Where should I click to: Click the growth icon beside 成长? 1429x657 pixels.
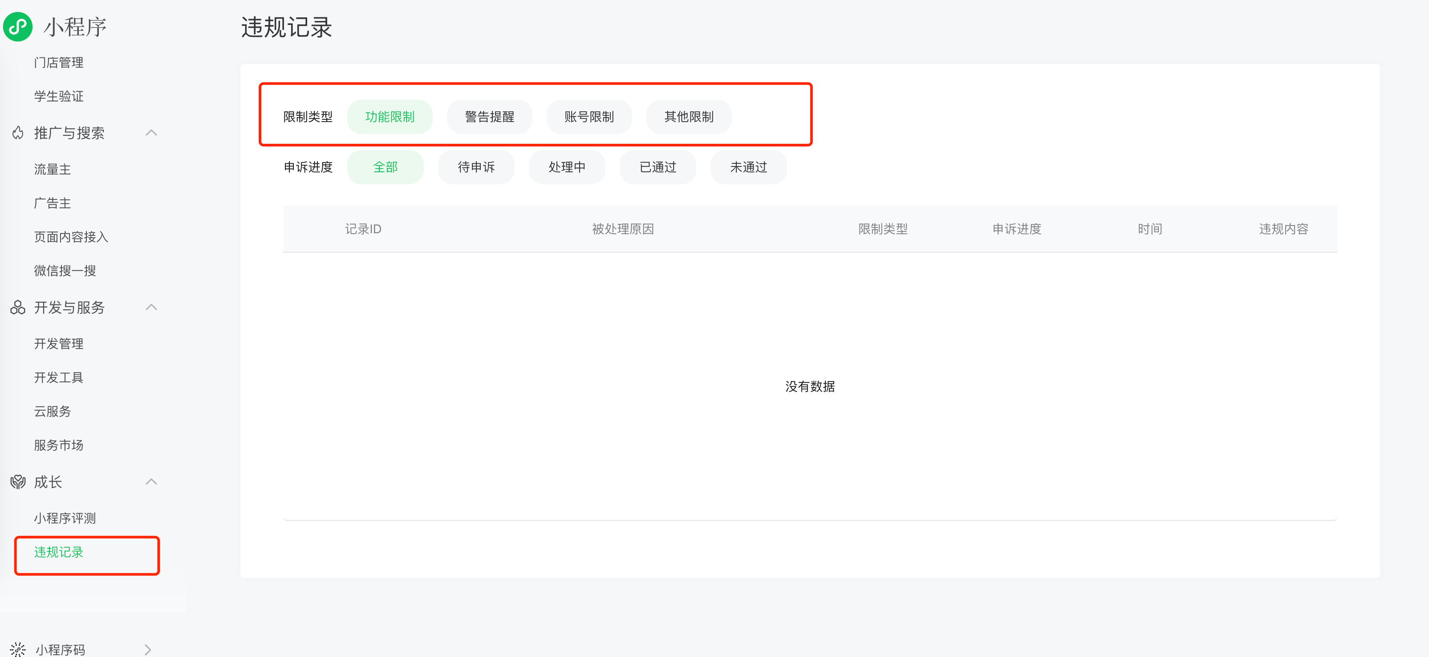pos(18,482)
